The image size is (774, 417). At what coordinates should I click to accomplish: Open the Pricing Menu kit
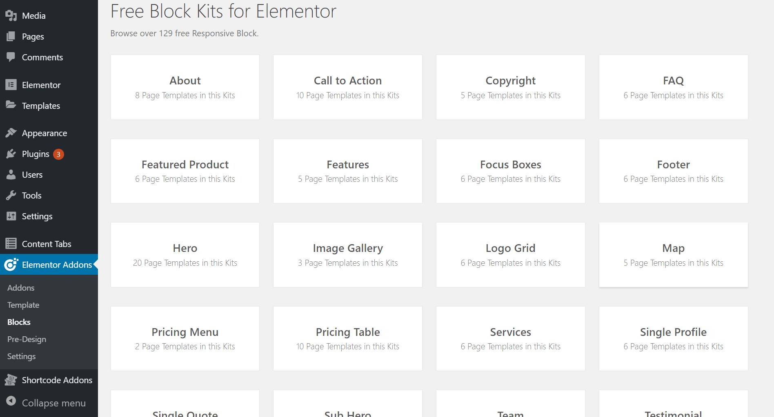(x=185, y=339)
